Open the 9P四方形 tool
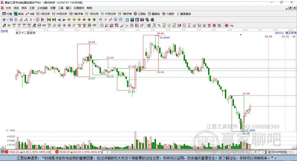 [x=60, y=14]
